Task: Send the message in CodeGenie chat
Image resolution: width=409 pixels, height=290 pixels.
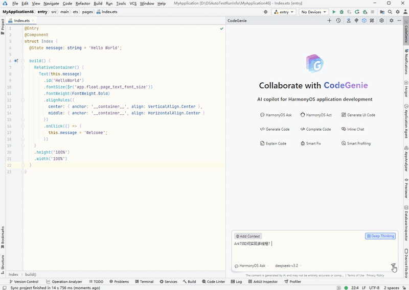Action: 393,266
